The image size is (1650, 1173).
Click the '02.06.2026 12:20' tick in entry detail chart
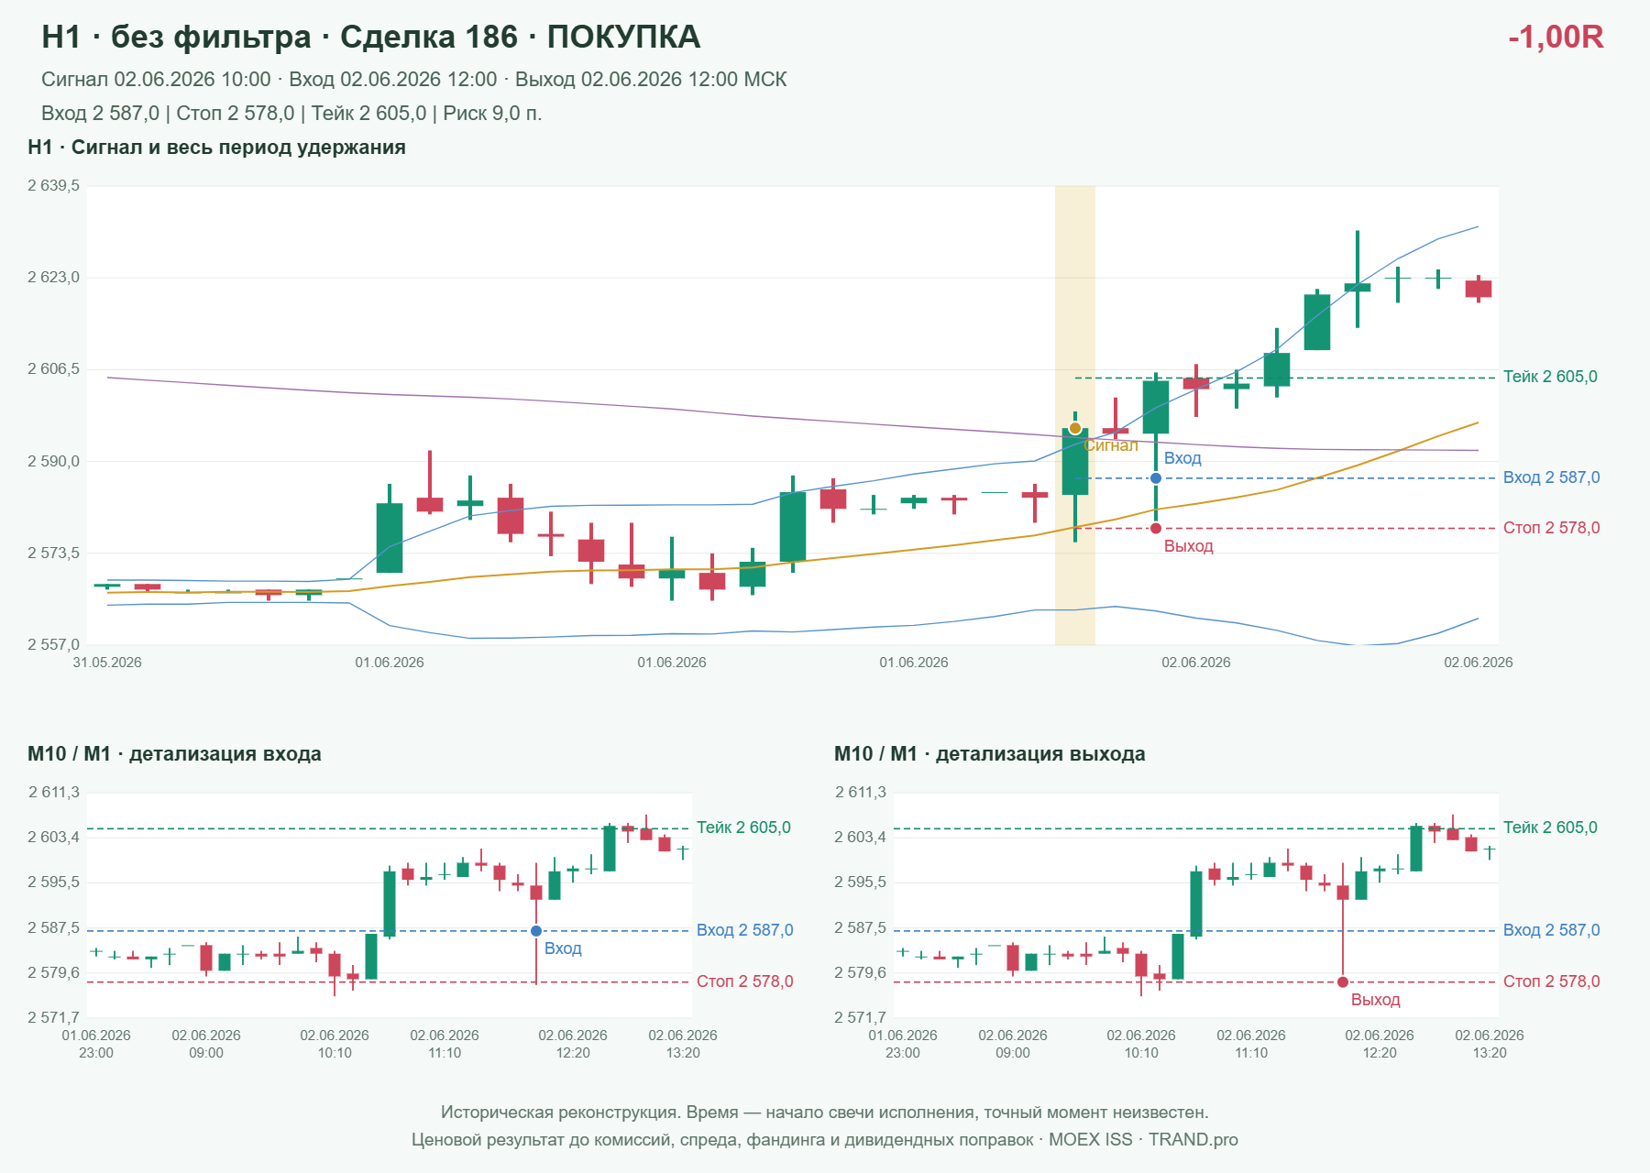(573, 1044)
